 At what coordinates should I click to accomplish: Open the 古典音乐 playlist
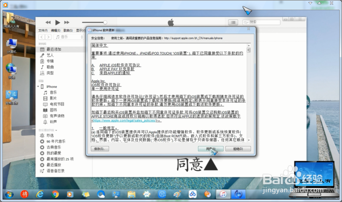54,147
